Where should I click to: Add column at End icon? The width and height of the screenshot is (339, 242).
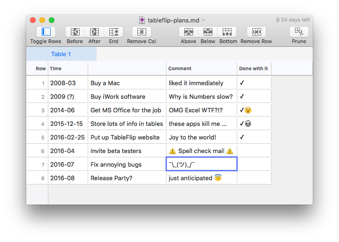(x=113, y=32)
